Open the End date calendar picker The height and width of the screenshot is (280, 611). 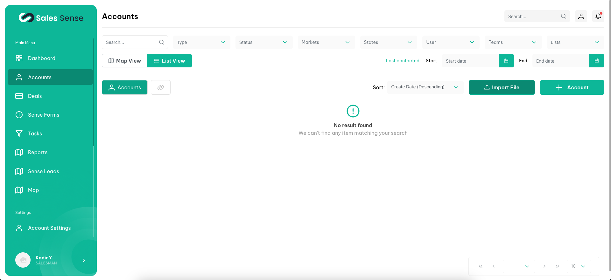(x=596, y=61)
